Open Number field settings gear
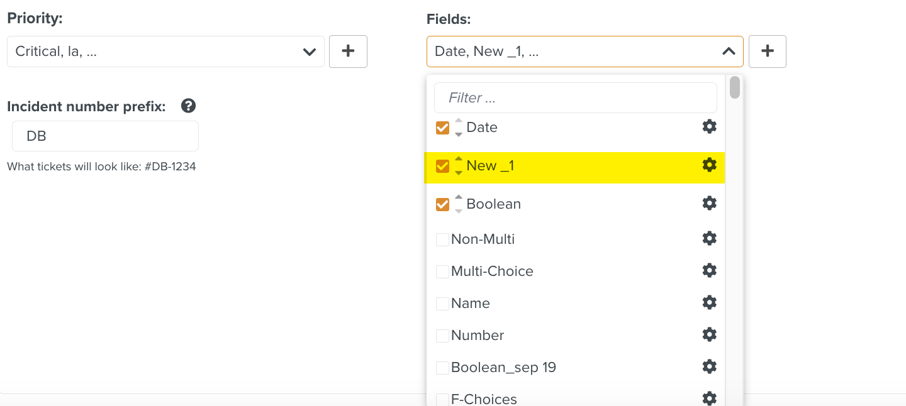The image size is (906, 406). [709, 334]
